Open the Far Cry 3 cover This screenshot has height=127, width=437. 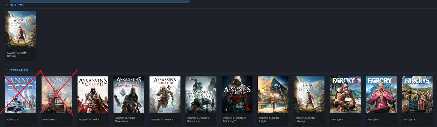[x=345, y=94]
